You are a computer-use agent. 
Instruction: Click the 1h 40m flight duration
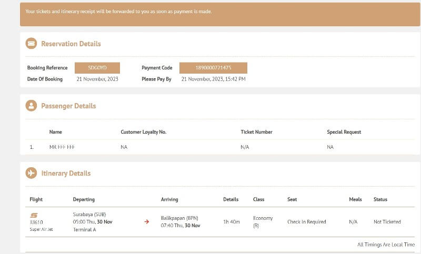point(232,222)
